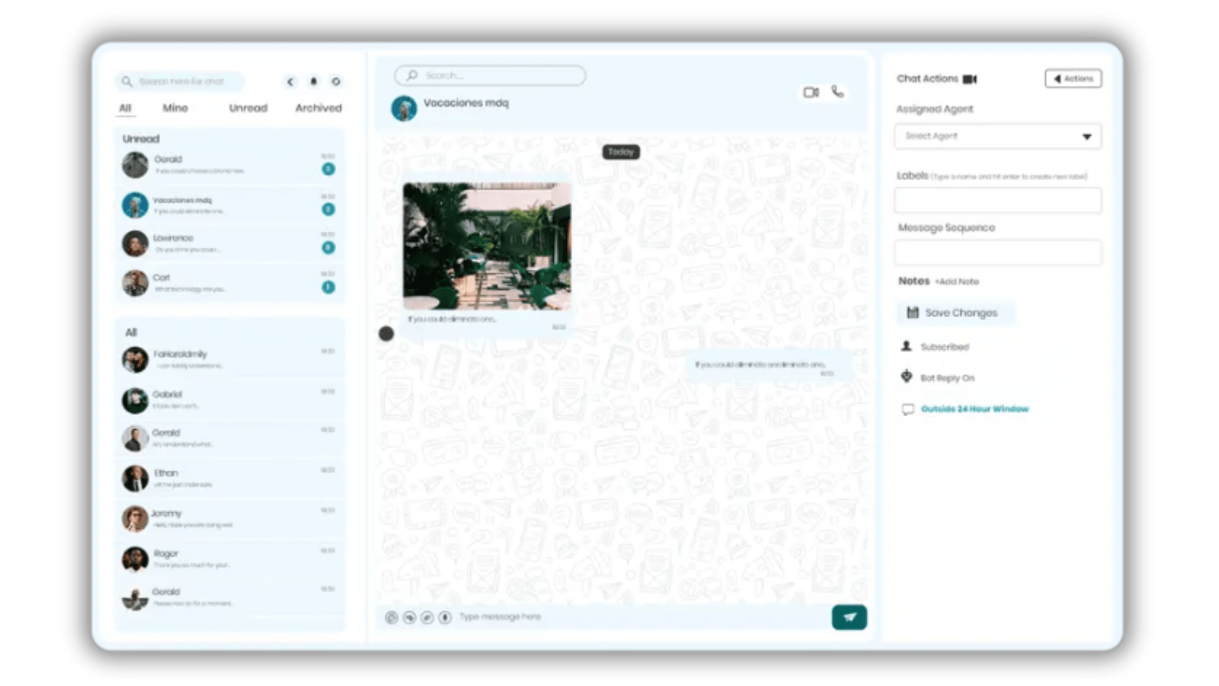Screen dimensions: 1219x686
Task: Open the Roger conversation
Action: coord(229,559)
